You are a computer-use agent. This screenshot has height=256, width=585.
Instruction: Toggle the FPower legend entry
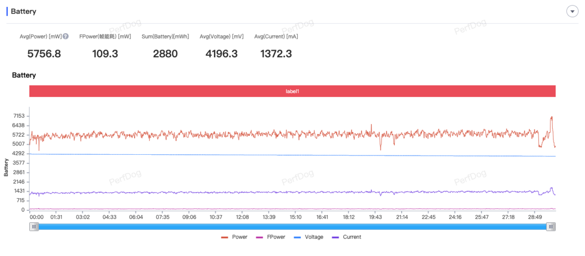[x=271, y=237]
